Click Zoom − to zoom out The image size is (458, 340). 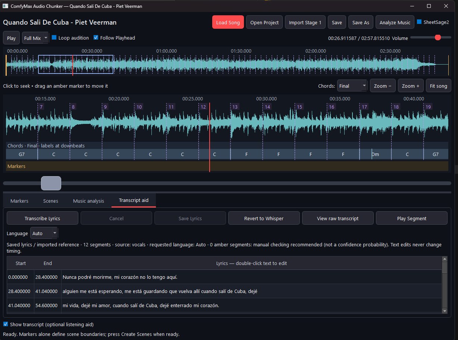coord(383,86)
